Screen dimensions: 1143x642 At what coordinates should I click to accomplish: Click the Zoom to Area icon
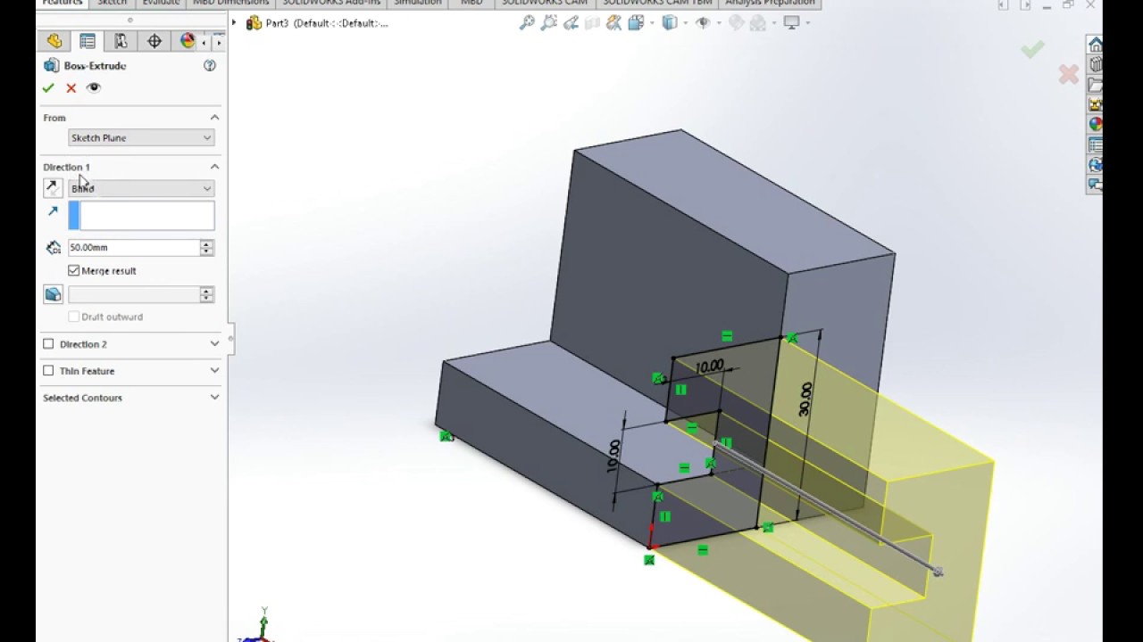click(x=549, y=23)
